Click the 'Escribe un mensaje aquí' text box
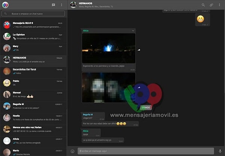Screen dimensions: 225x156 (145, 151)
